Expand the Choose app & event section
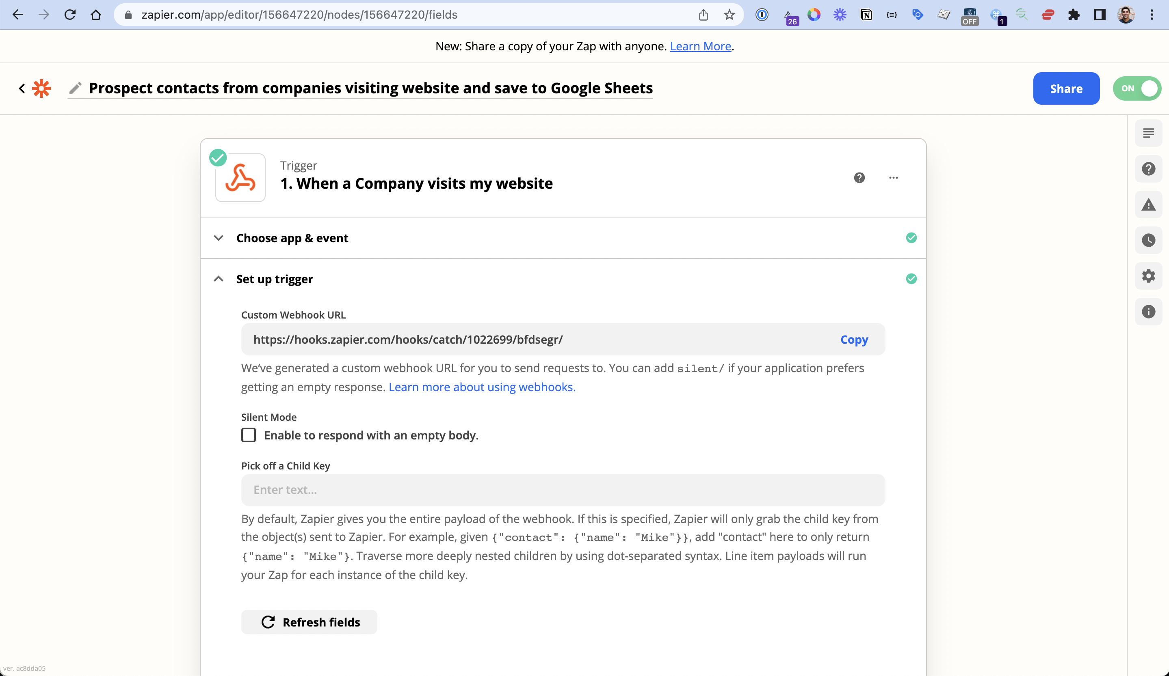The width and height of the screenshot is (1169, 676). click(563, 238)
